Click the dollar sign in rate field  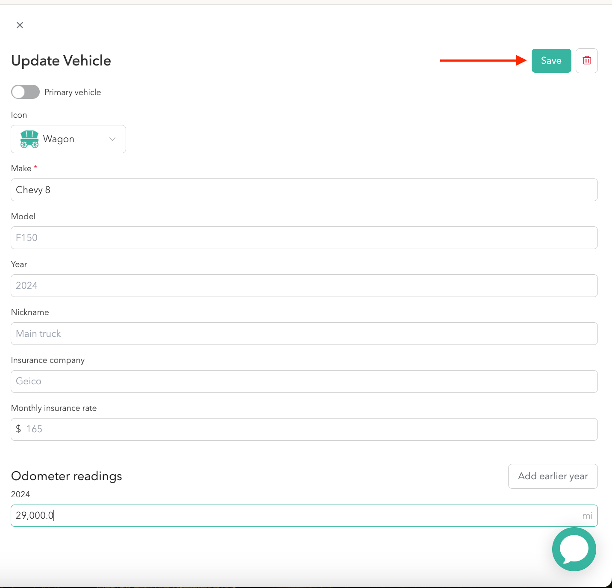click(x=18, y=429)
